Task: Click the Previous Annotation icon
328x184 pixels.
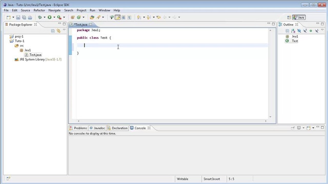Action: 148,17
